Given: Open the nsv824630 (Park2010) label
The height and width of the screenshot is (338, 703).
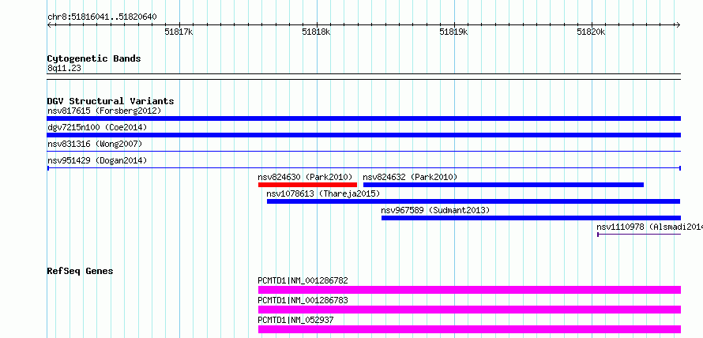Looking at the screenshot, I should coord(306,177).
